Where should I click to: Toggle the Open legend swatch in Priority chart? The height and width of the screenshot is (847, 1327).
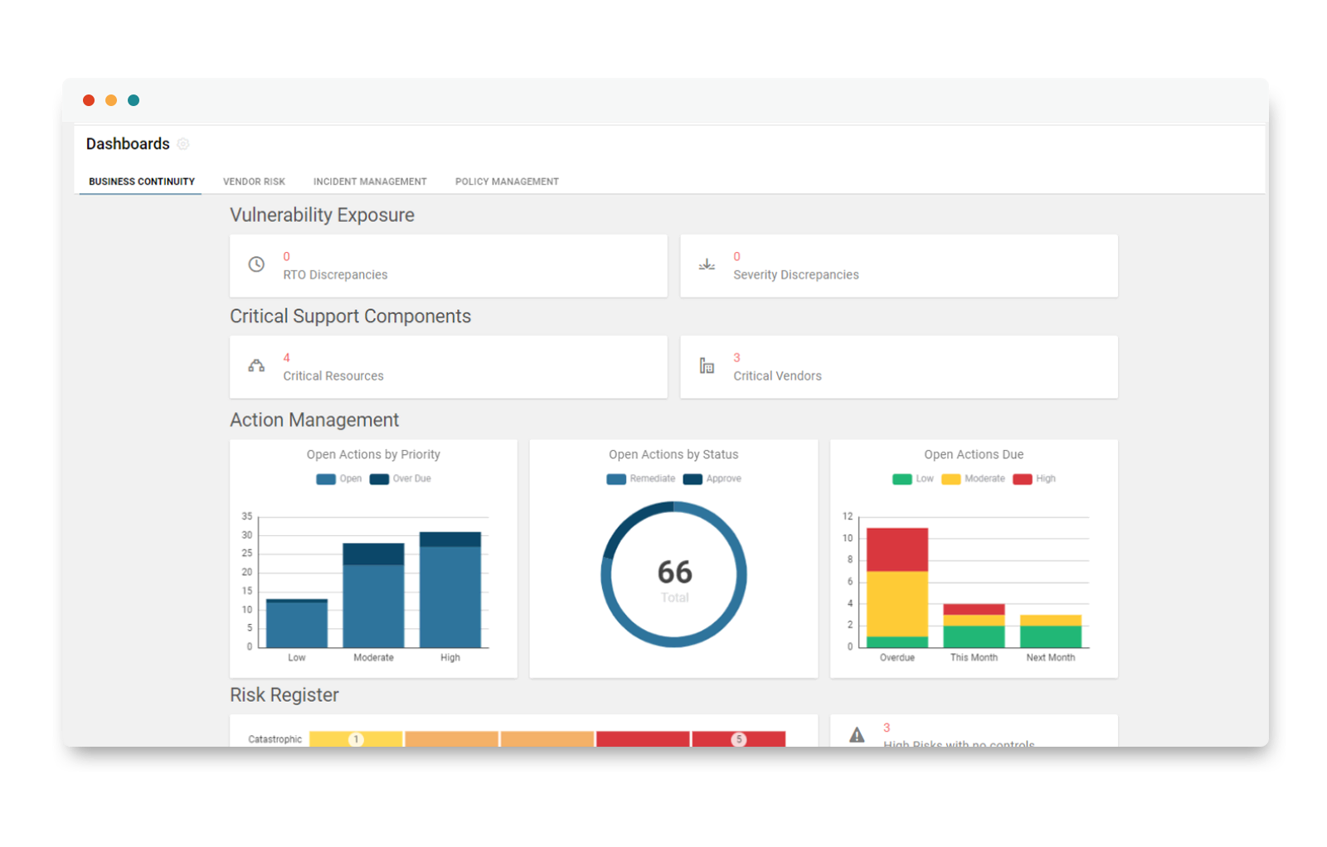tap(326, 479)
